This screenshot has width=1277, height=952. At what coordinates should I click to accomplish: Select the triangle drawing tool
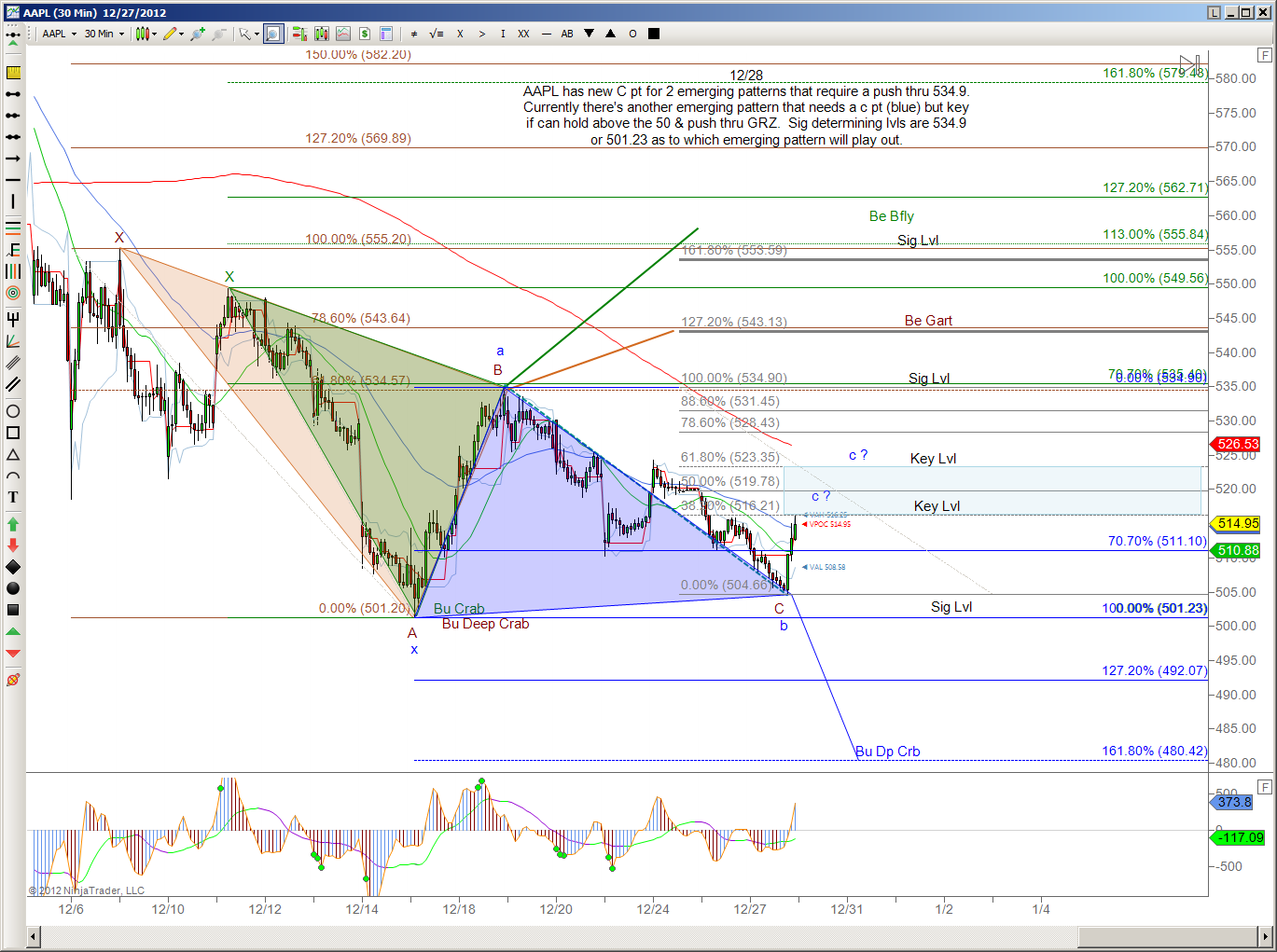click(13, 454)
